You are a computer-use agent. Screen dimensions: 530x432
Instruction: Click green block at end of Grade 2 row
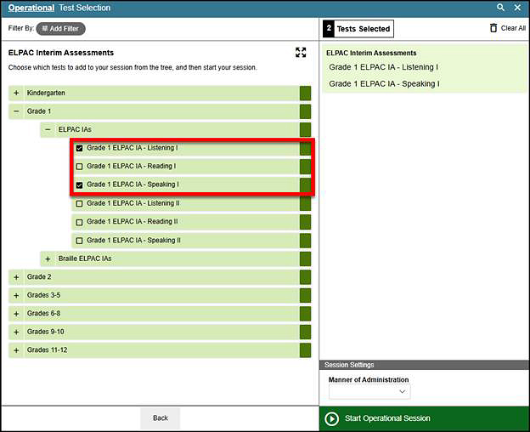305,277
